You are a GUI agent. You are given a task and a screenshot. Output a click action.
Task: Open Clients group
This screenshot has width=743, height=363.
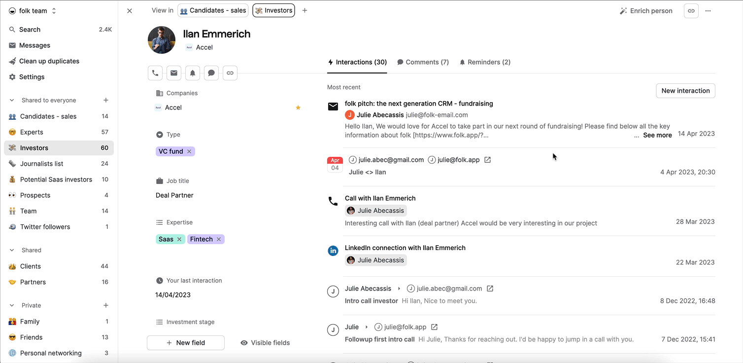tap(59, 266)
